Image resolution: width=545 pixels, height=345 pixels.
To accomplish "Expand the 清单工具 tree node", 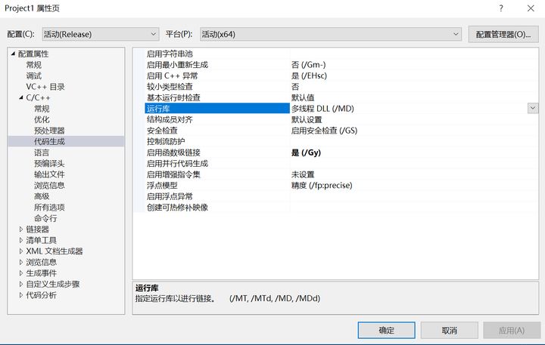I will coord(21,240).
